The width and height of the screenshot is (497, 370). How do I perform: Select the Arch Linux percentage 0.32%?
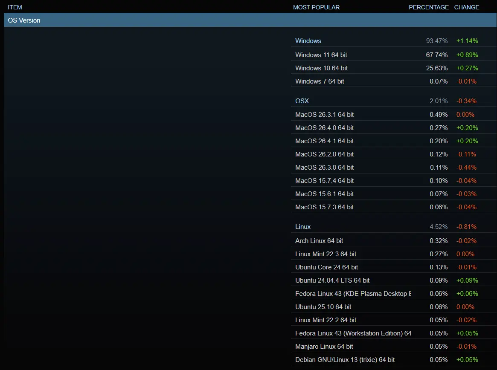pos(439,241)
